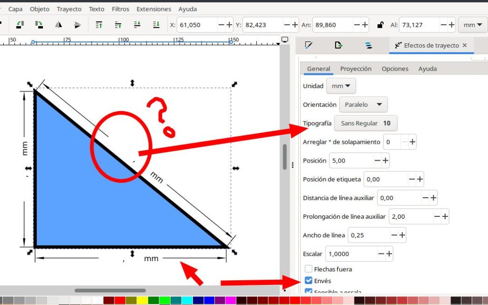The image size is (488, 305).
Task: Click the Posición input field showing 5,00
Action: point(351,161)
